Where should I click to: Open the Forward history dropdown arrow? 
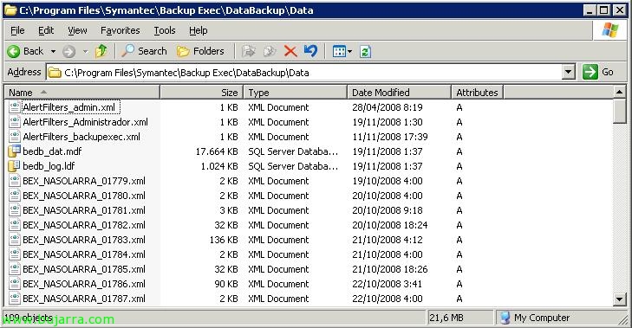coord(85,52)
